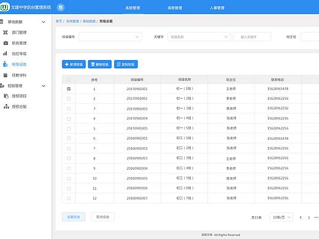Click class number cell 20170901001

[137, 89]
